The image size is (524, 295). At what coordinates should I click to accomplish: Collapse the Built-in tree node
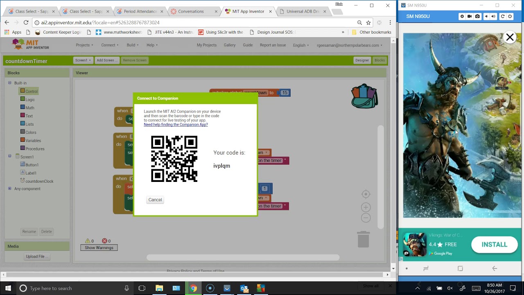tap(10, 83)
